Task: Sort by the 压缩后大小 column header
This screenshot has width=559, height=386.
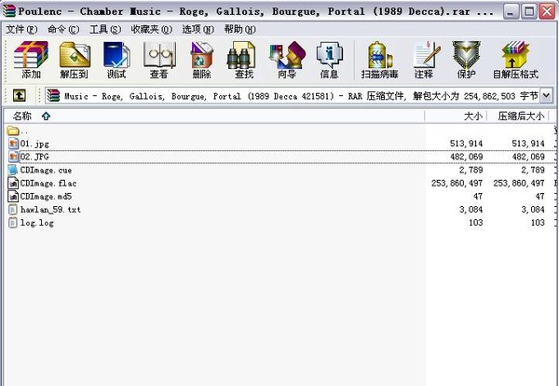Action: pyautogui.click(x=518, y=116)
